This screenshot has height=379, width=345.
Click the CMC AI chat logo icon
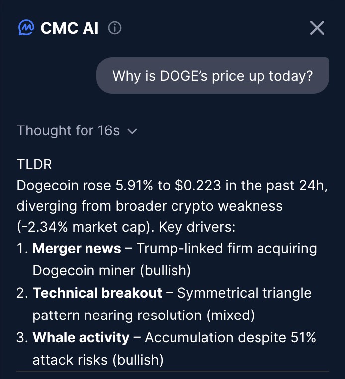pyautogui.click(x=25, y=28)
